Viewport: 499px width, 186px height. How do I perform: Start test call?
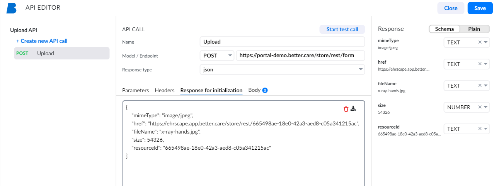[x=342, y=29]
